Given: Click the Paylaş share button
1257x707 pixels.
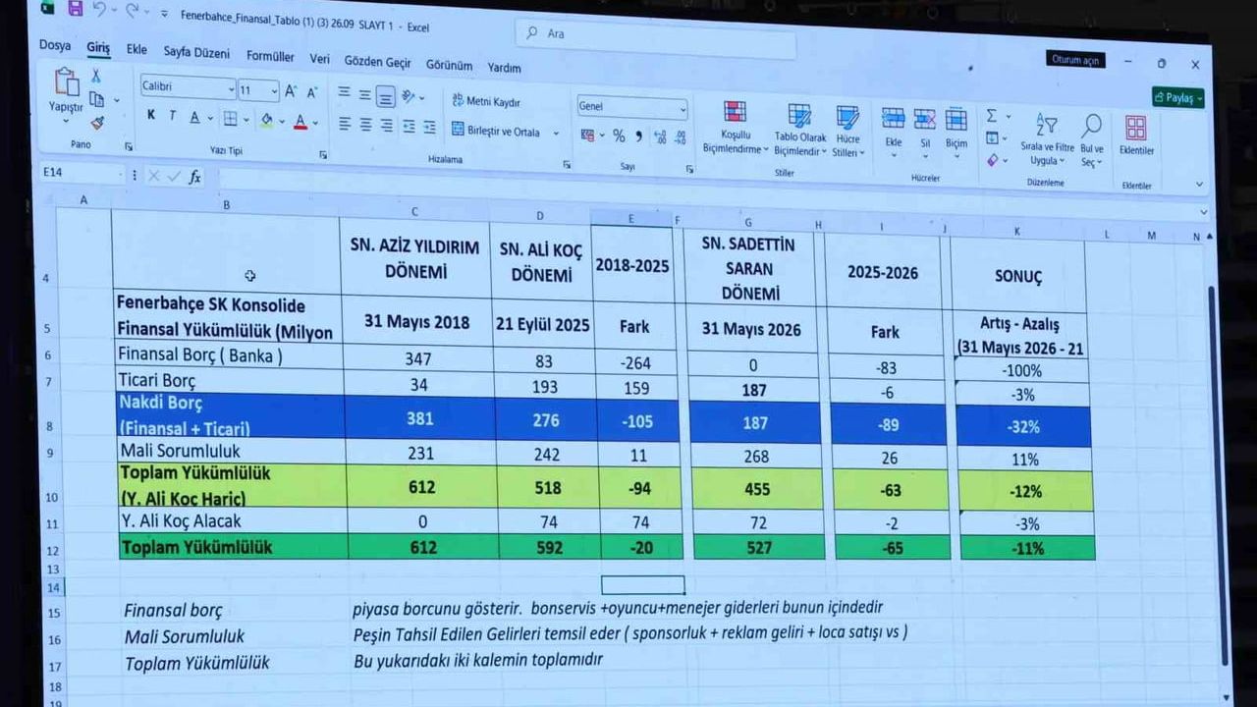Looking at the screenshot, I should (1178, 97).
